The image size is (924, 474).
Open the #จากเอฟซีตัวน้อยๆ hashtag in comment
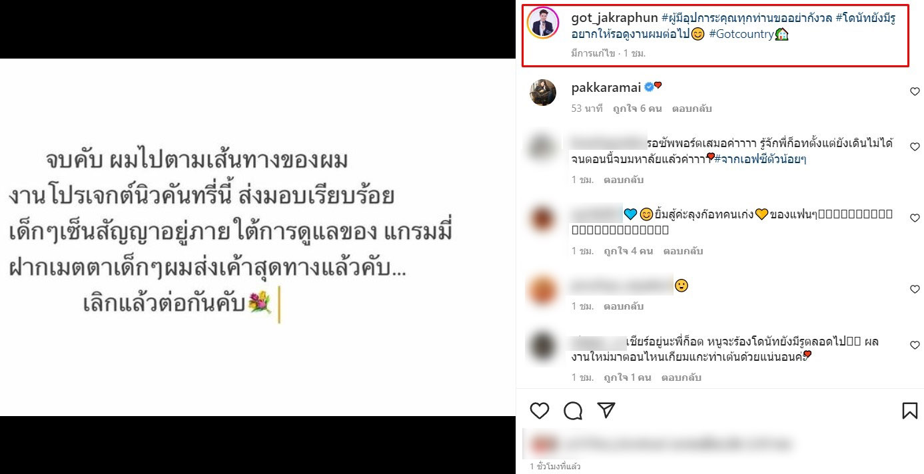[x=760, y=159]
